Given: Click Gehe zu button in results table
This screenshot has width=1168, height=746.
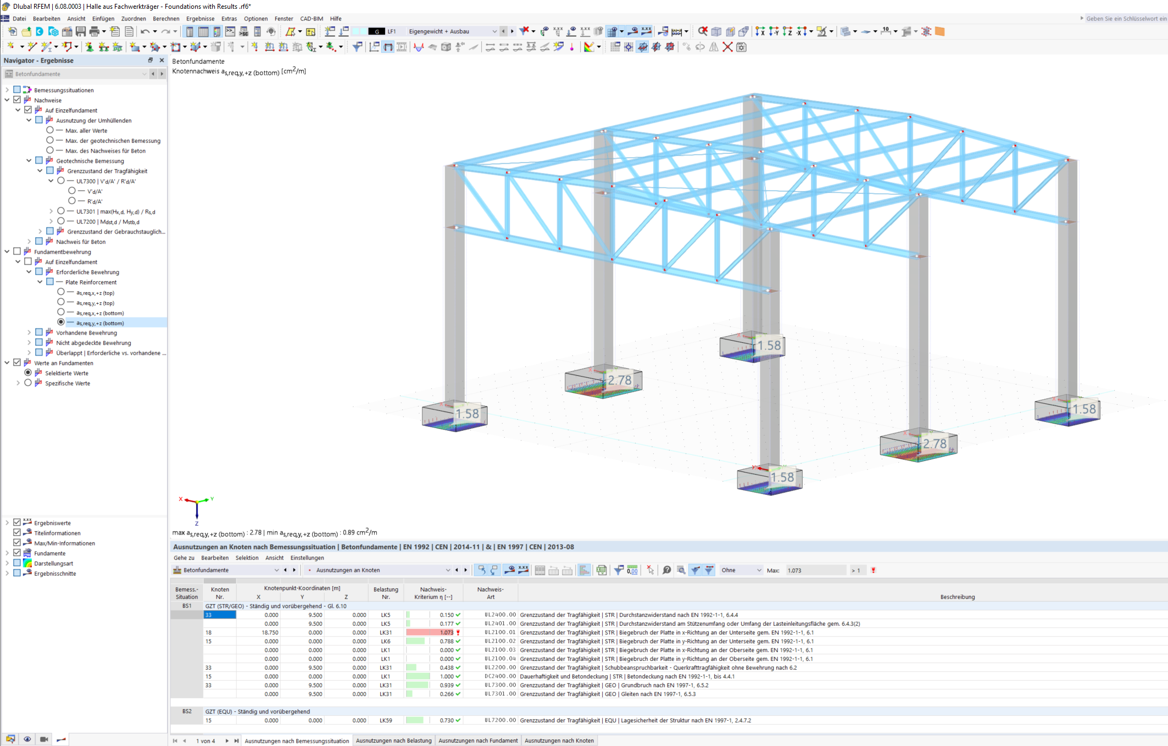Looking at the screenshot, I should click(x=182, y=558).
